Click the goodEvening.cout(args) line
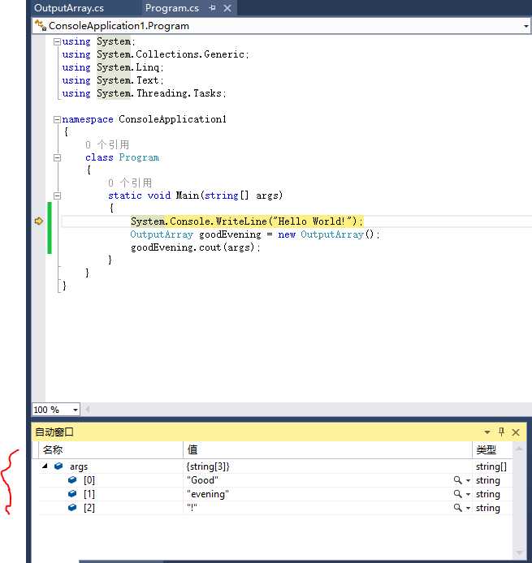The height and width of the screenshot is (563, 532). point(195,247)
